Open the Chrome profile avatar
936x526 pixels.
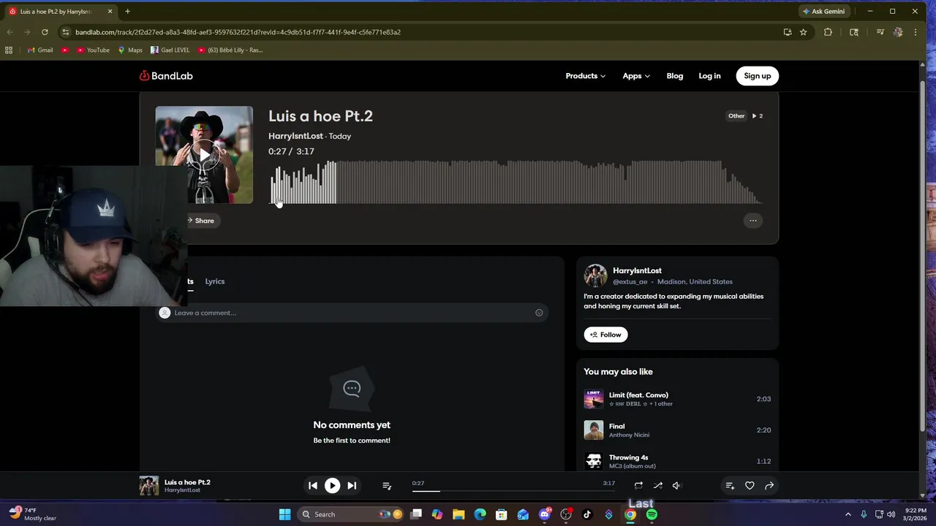pos(898,32)
